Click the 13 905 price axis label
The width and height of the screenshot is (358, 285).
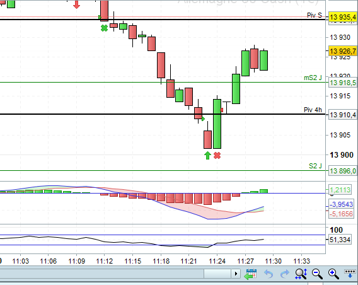340,135
